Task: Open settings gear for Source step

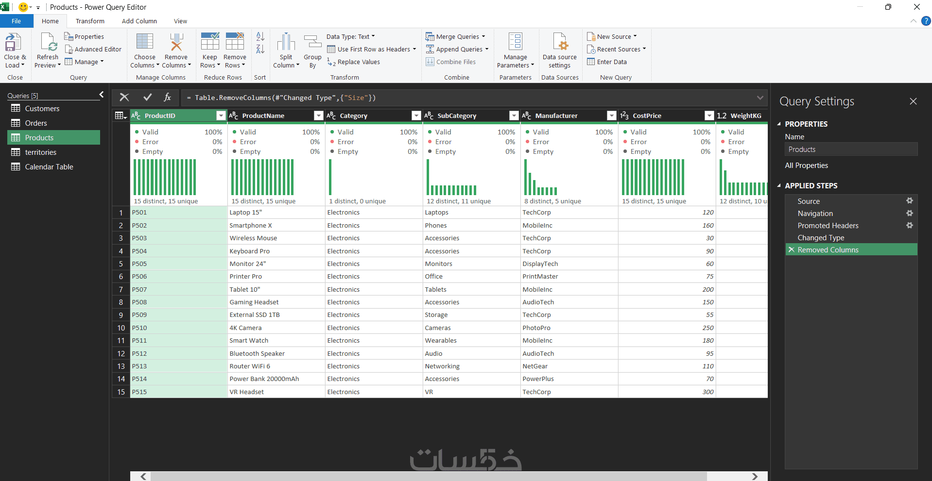Action: pos(909,201)
